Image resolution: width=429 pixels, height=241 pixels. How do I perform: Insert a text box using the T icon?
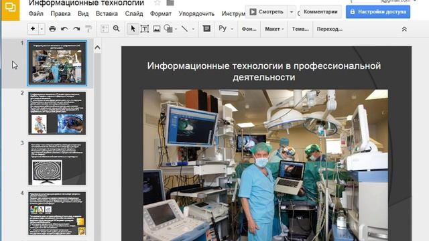(x=145, y=29)
